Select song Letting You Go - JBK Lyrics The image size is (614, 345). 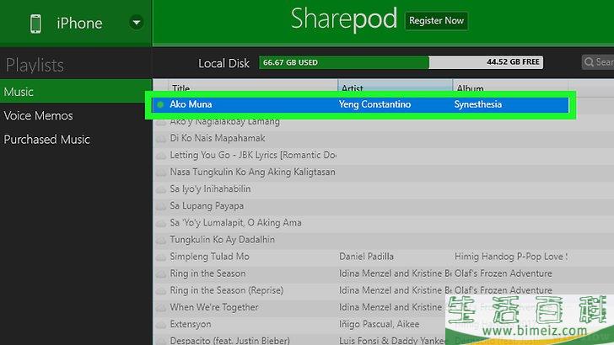tap(252, 155)
